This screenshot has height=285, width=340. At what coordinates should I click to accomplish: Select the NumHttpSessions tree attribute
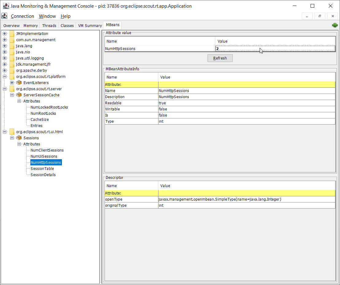coord(46,163)
